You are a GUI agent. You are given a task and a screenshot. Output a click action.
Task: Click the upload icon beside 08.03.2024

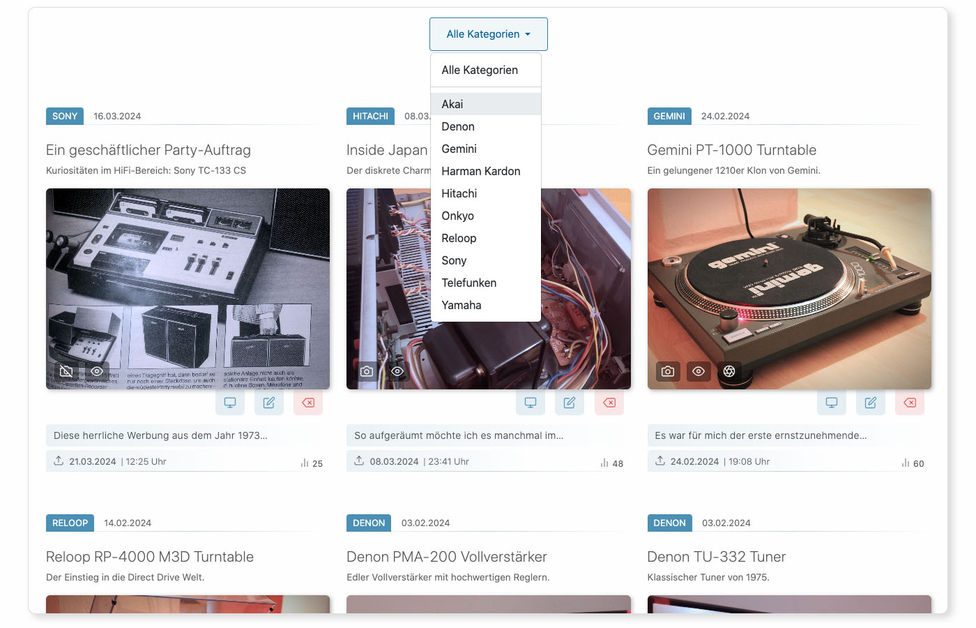tap(359, 461)
